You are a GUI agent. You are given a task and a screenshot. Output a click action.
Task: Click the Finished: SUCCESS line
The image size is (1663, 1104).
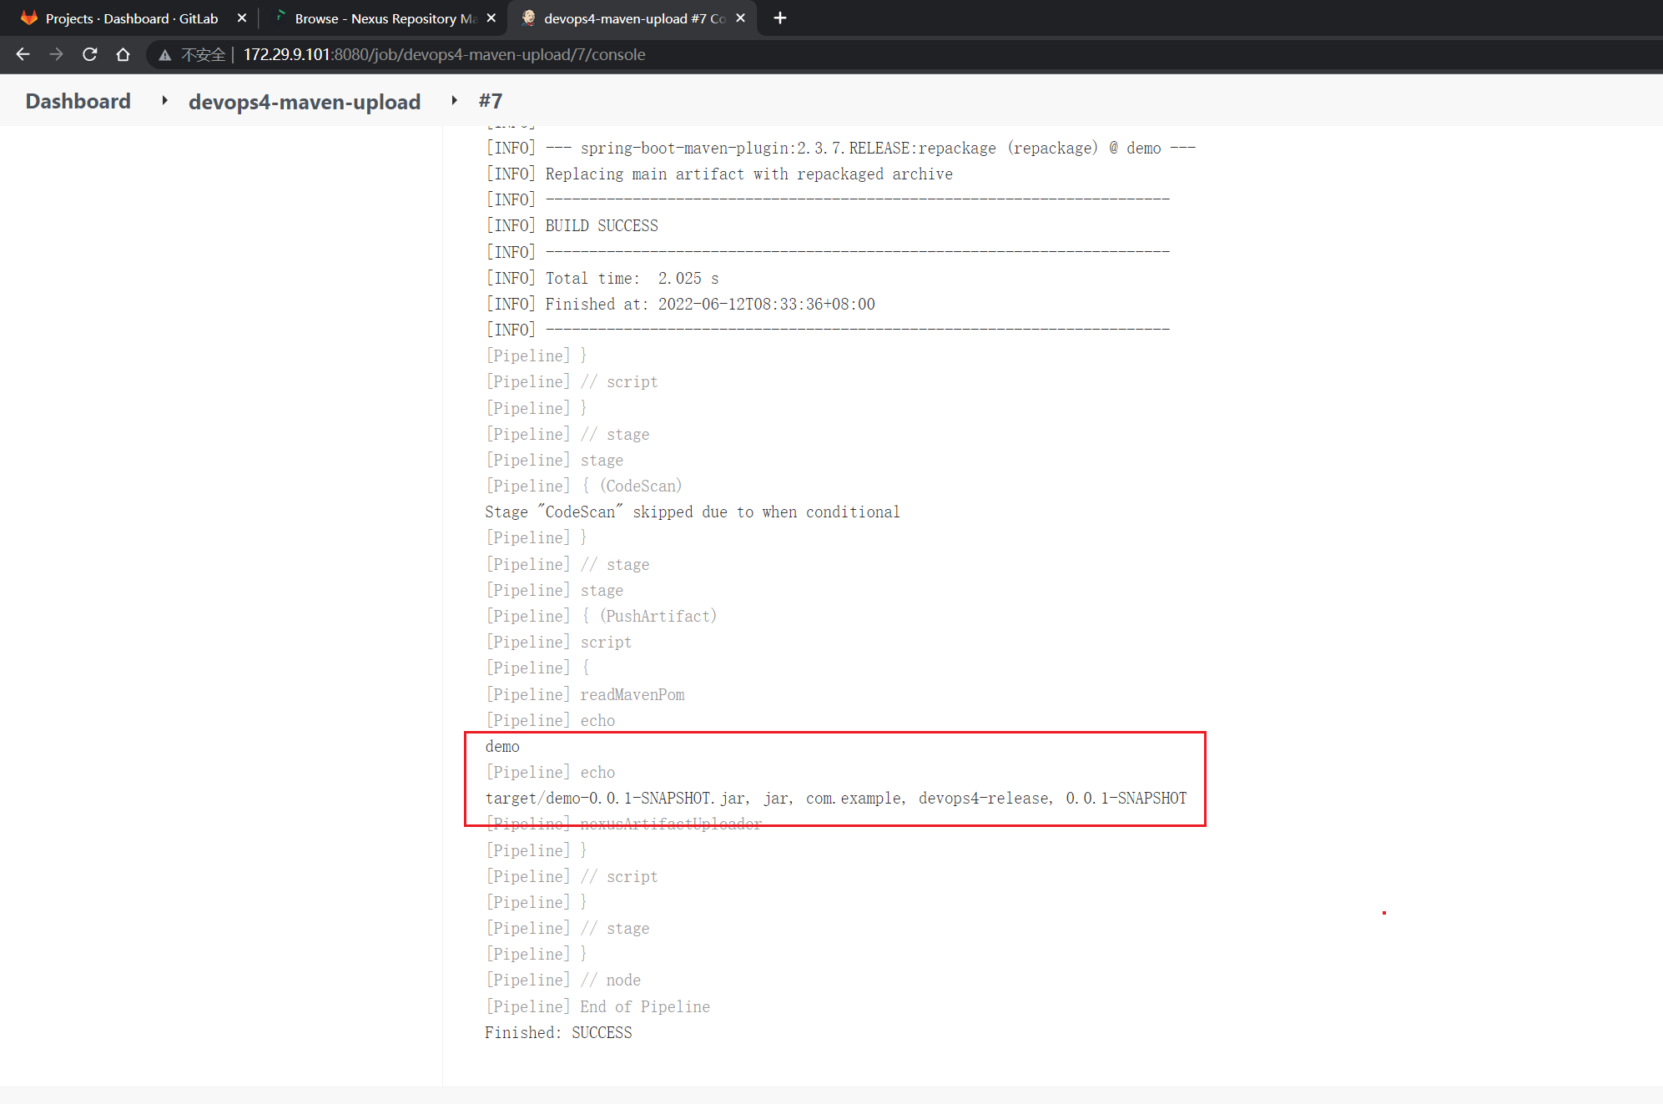(x=558, y=1032)
